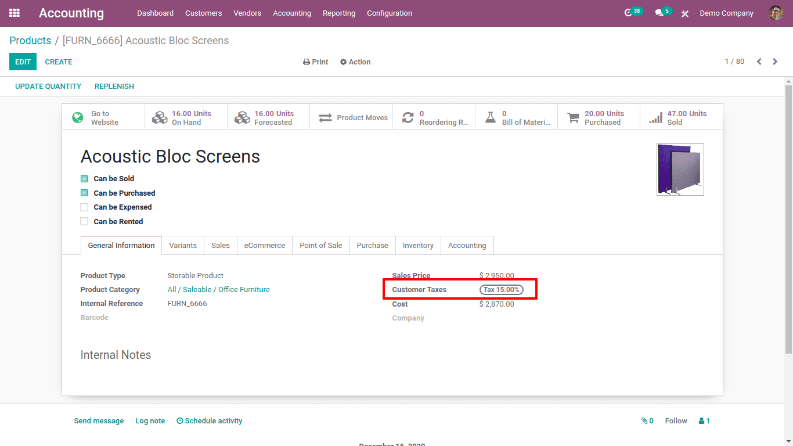
Task: Open the Demo Company switcher
Action: (726, 13)
